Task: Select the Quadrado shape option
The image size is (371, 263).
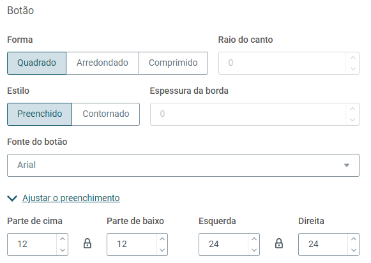Action: coord(36,63)
